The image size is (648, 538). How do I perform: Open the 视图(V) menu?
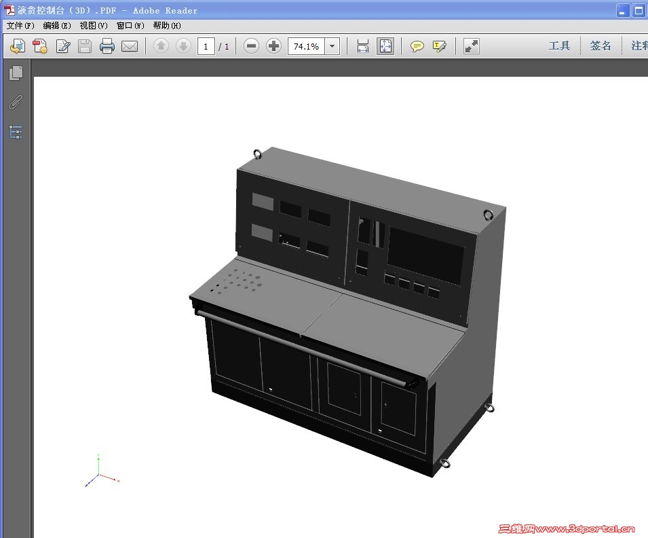[94, 26]
